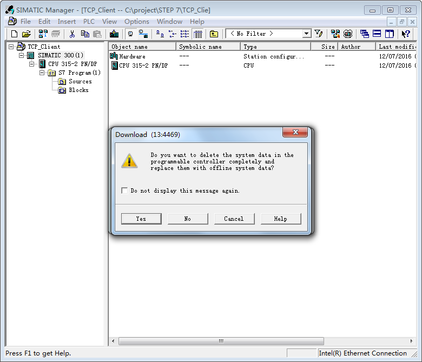
Task: Switch to Large Icons view
Action: 160,34
